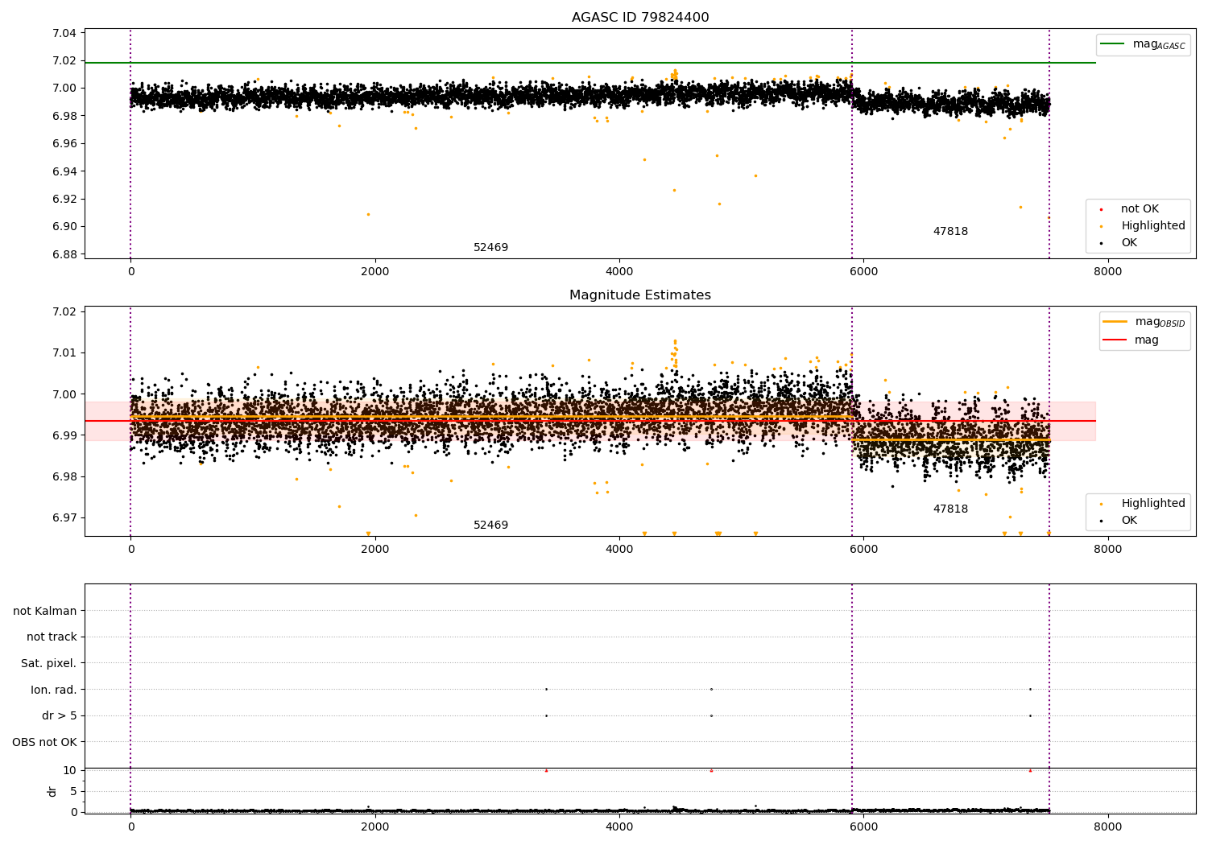Image resolution: width=1208 pixels, height=845 pixels.
Task: Click the green mag AGASC legend line
Action: click(1112, 43)
